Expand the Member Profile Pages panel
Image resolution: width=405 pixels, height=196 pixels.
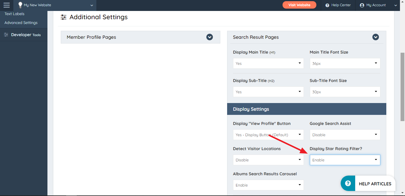coord(210,37)
